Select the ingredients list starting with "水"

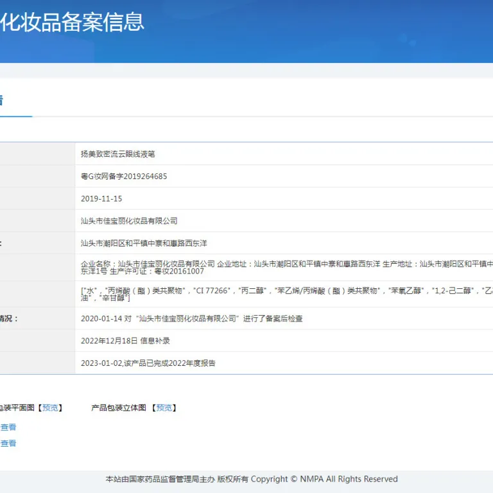pos(287,294)
